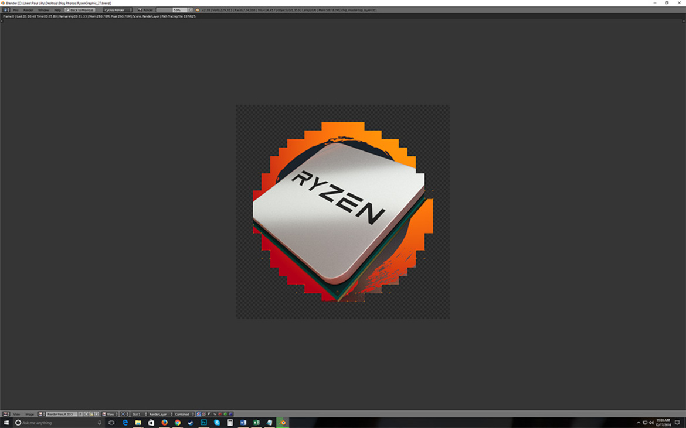Screen dimensions: 686x428
Task: Open image editor type selector at bottom
Action: [x=6, y=414]
